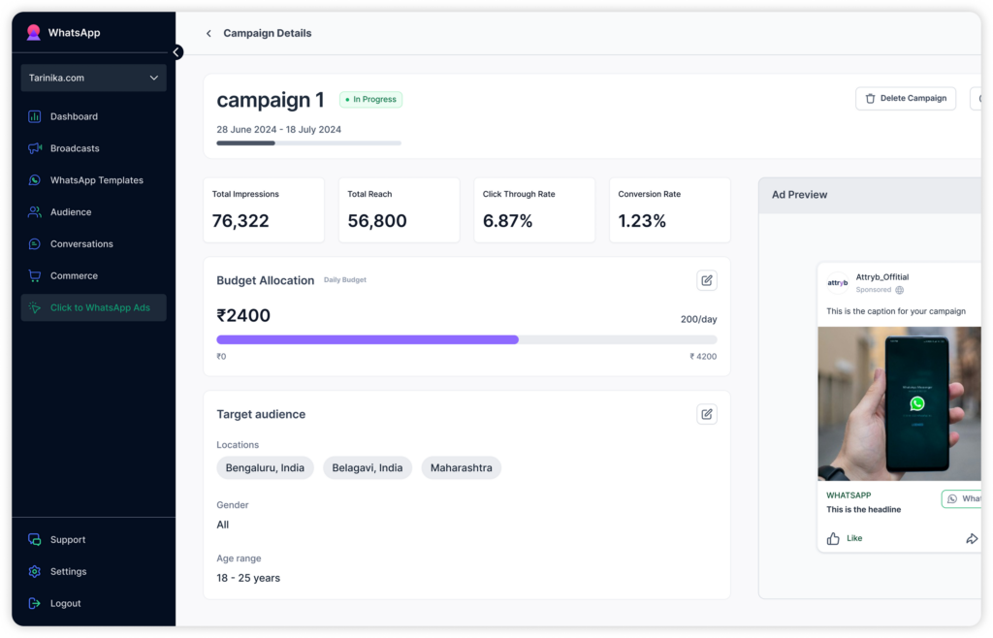Click the 18 - 25 years age range
993x638 pixels.
[248, 578]
